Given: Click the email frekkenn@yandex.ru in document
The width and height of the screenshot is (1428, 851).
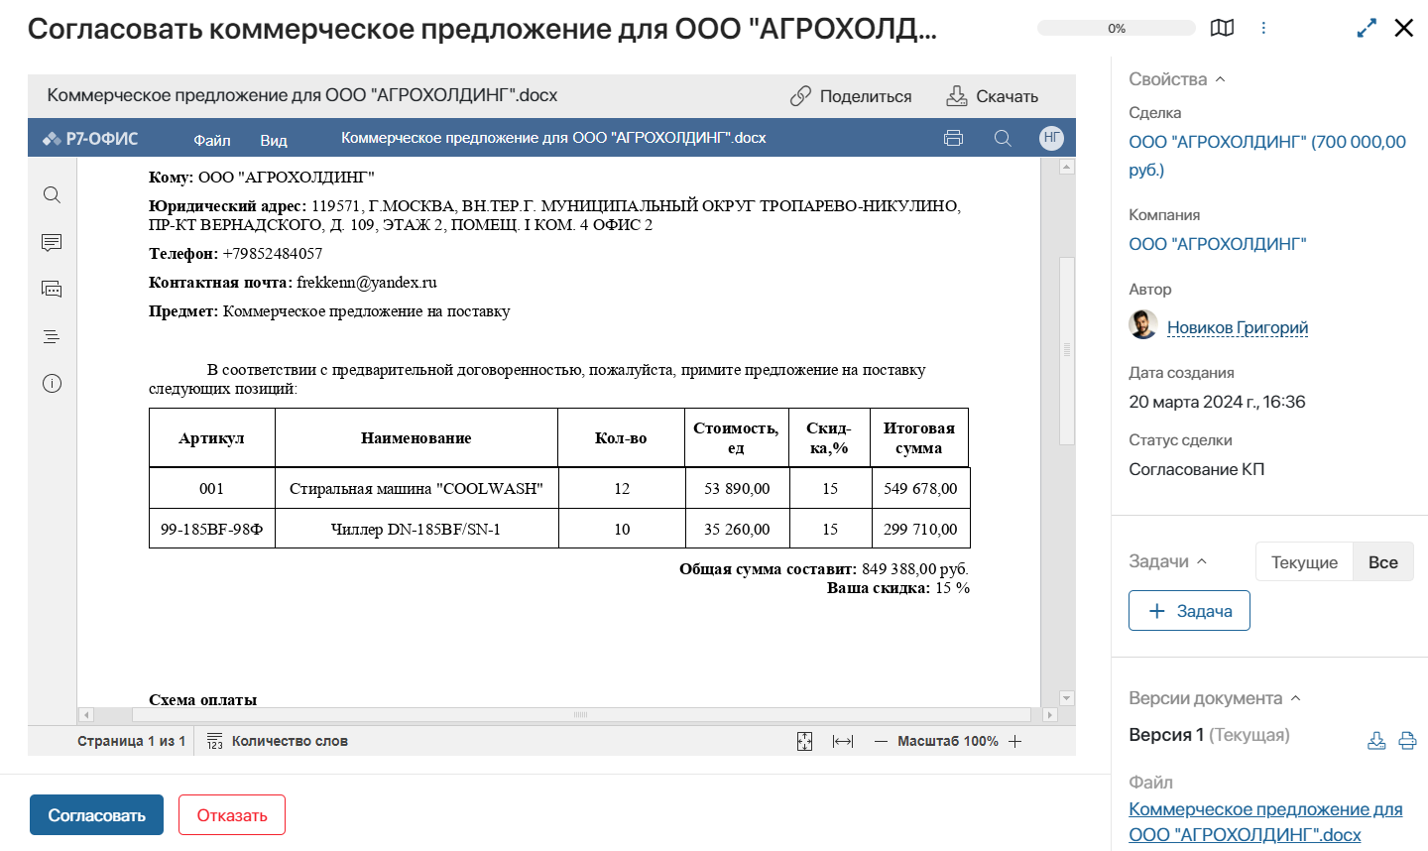Looking at the screenshot, I should (x=367, y=283).
